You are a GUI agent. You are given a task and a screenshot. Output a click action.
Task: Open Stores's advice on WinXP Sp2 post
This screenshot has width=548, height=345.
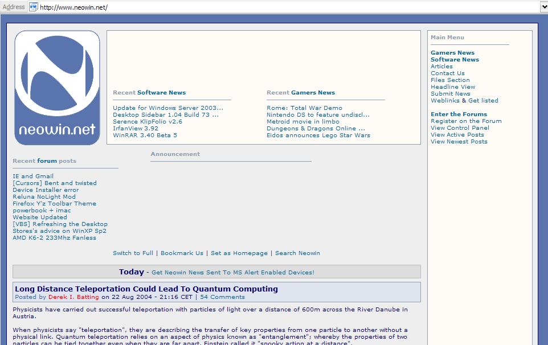[59, 231]
